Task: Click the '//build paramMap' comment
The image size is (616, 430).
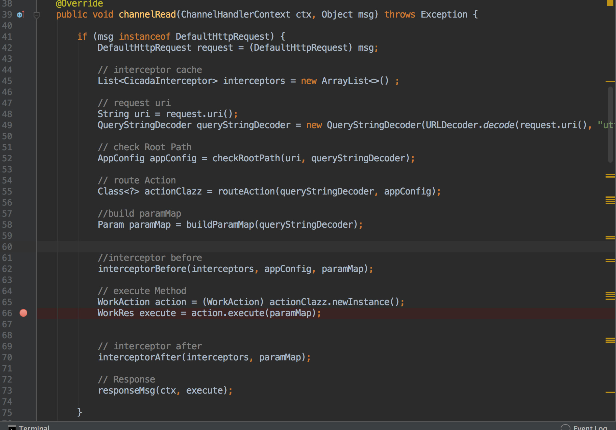Action: [x=139, y=214]
